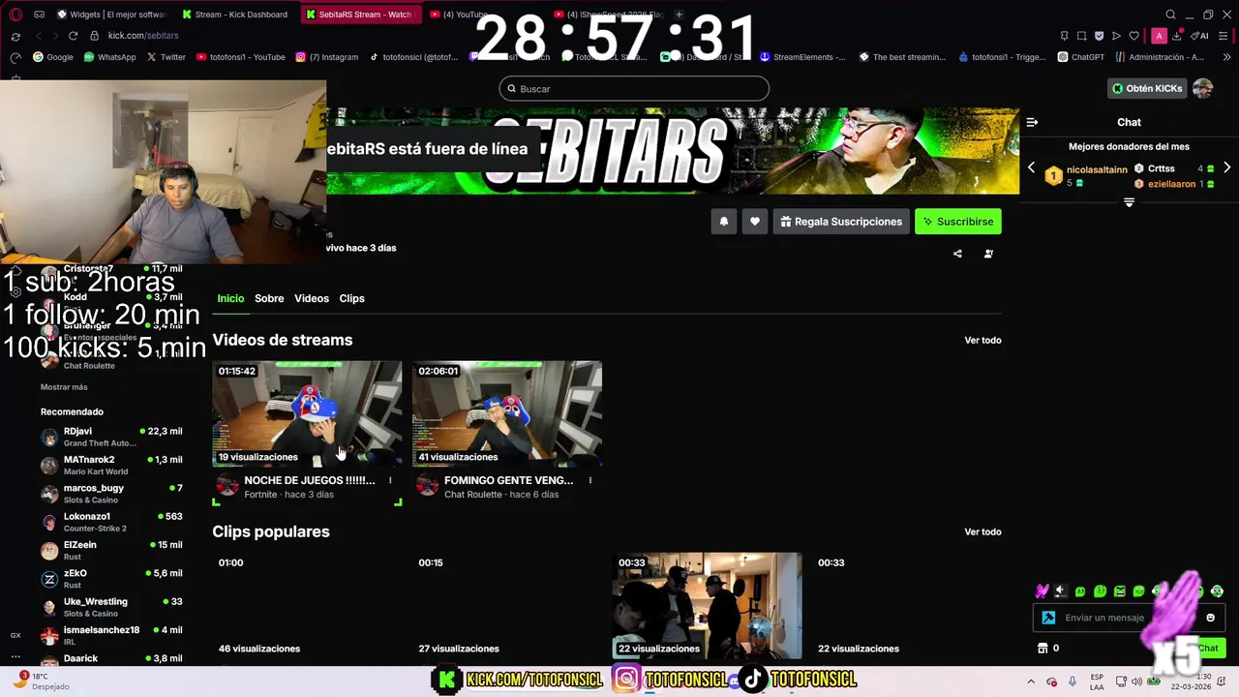Open recommended channel MATnarok2
The width and height of the screenshot is (1239, 697).
tap(111, 466)
